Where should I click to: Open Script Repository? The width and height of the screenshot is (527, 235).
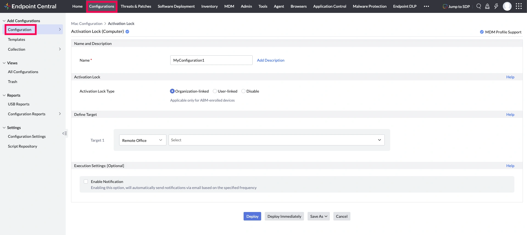click(x=23, y=146)
